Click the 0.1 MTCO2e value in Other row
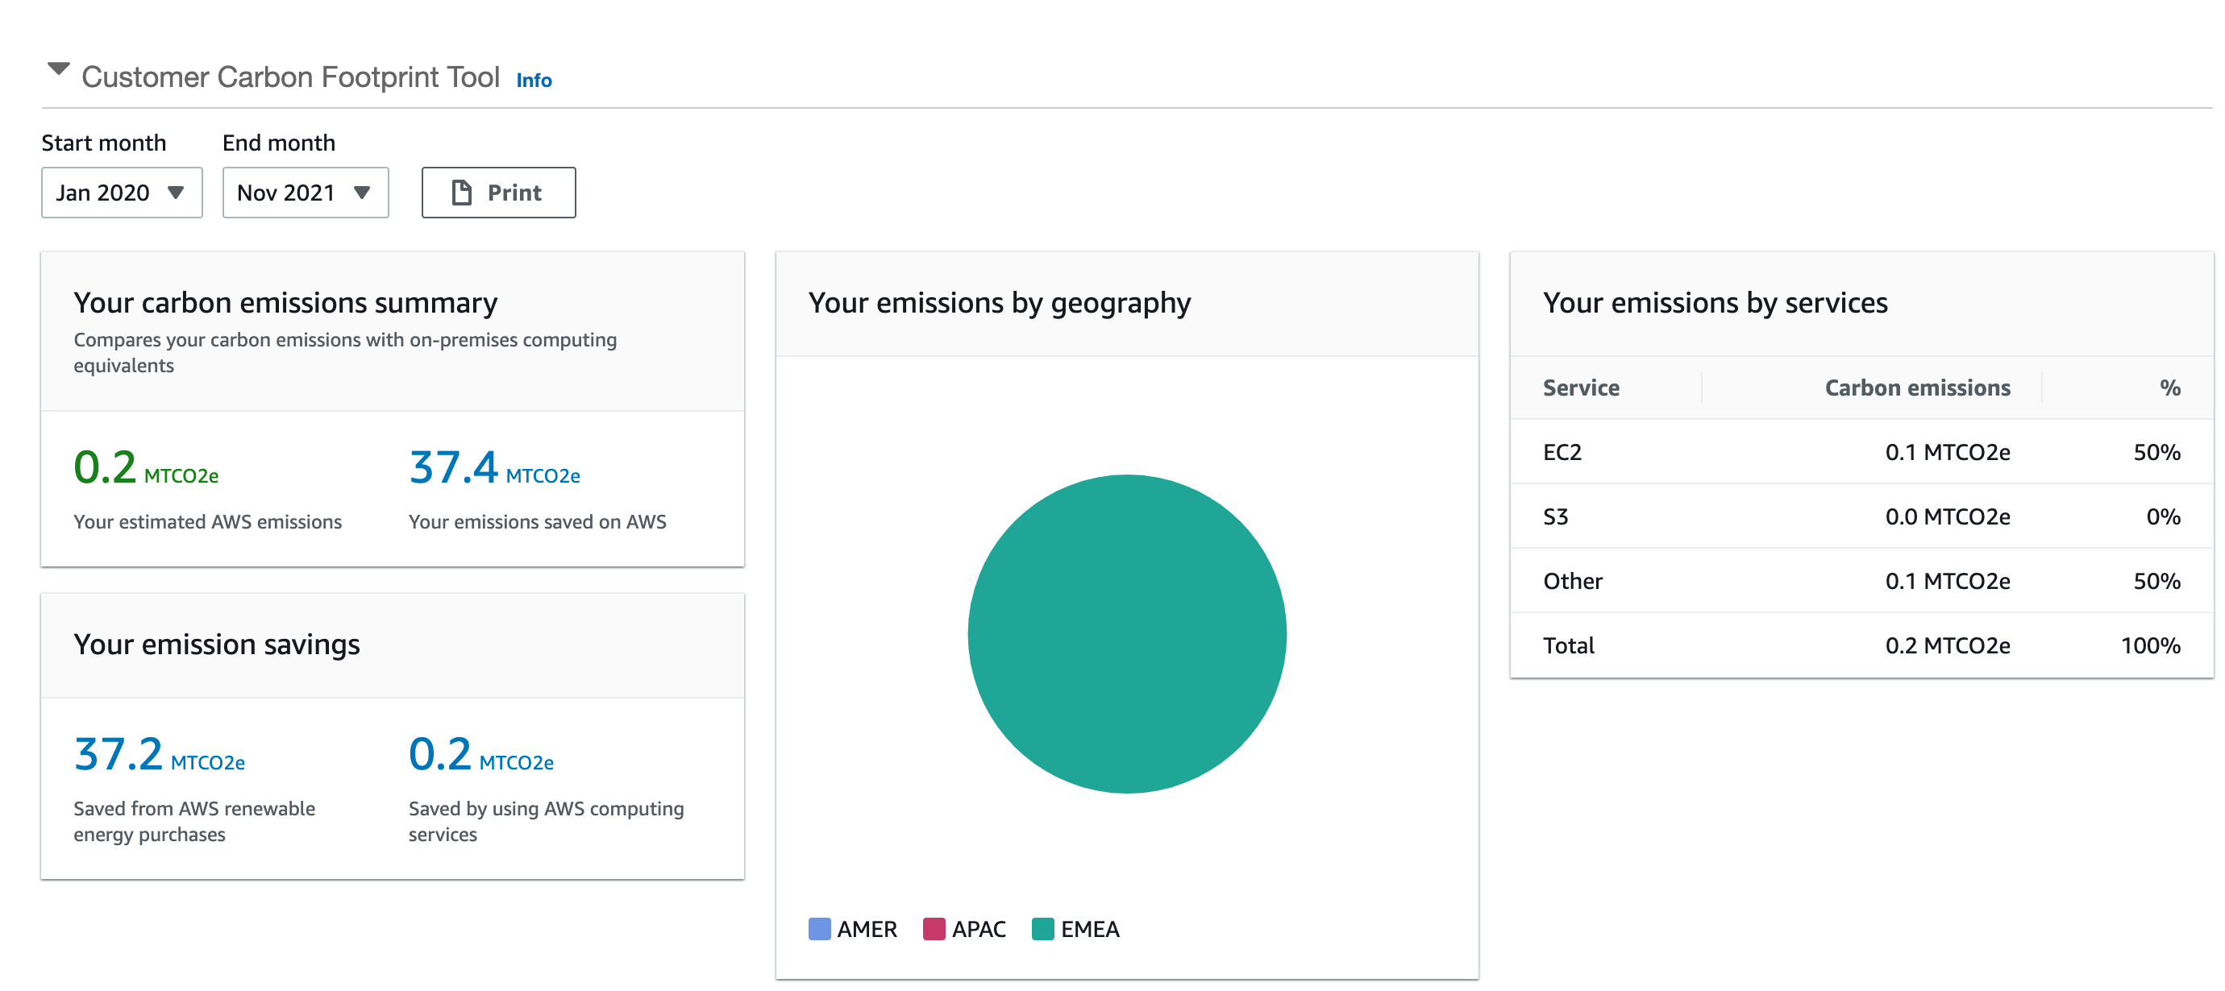 (1948, 581)
